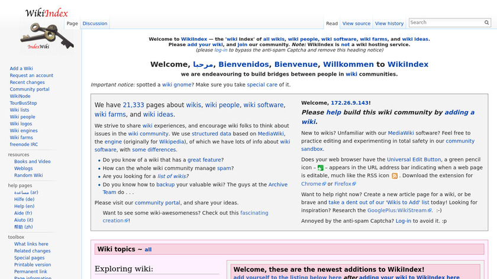
Task: Click take a dent out of Wikis to Add list
Action: [x=379, y=202]
